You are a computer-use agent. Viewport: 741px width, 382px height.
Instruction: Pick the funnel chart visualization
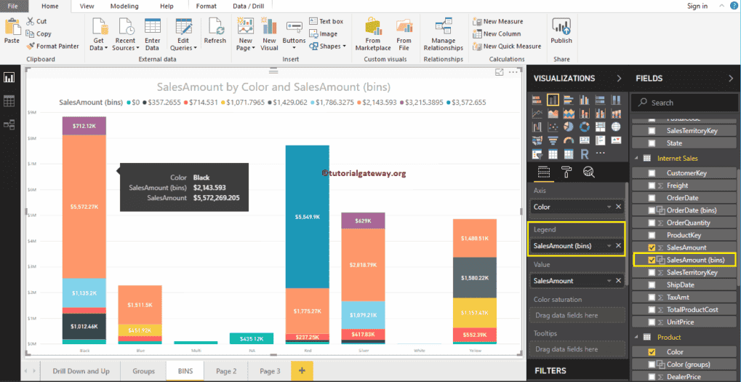pyautogui.click(x=553, y=140)
